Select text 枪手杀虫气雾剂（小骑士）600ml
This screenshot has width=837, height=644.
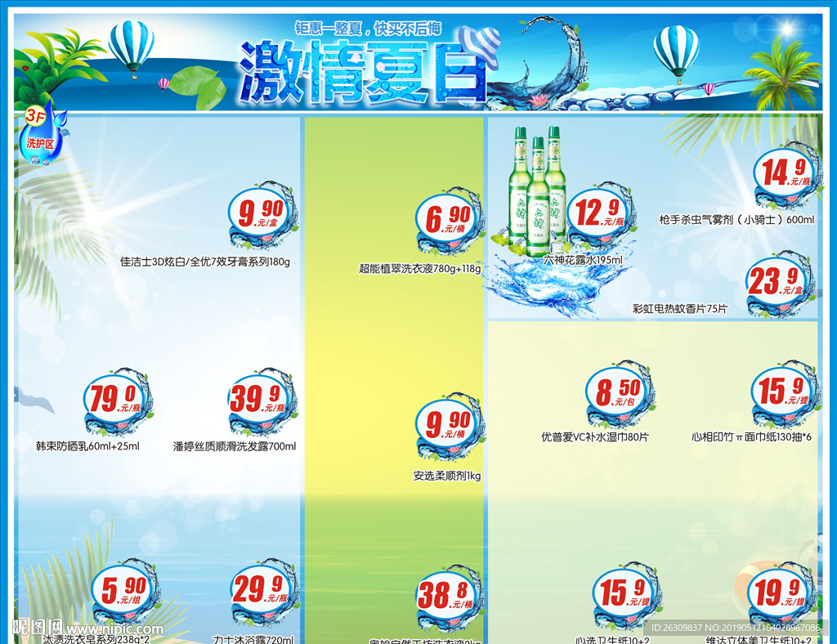(x=736, y=219)
